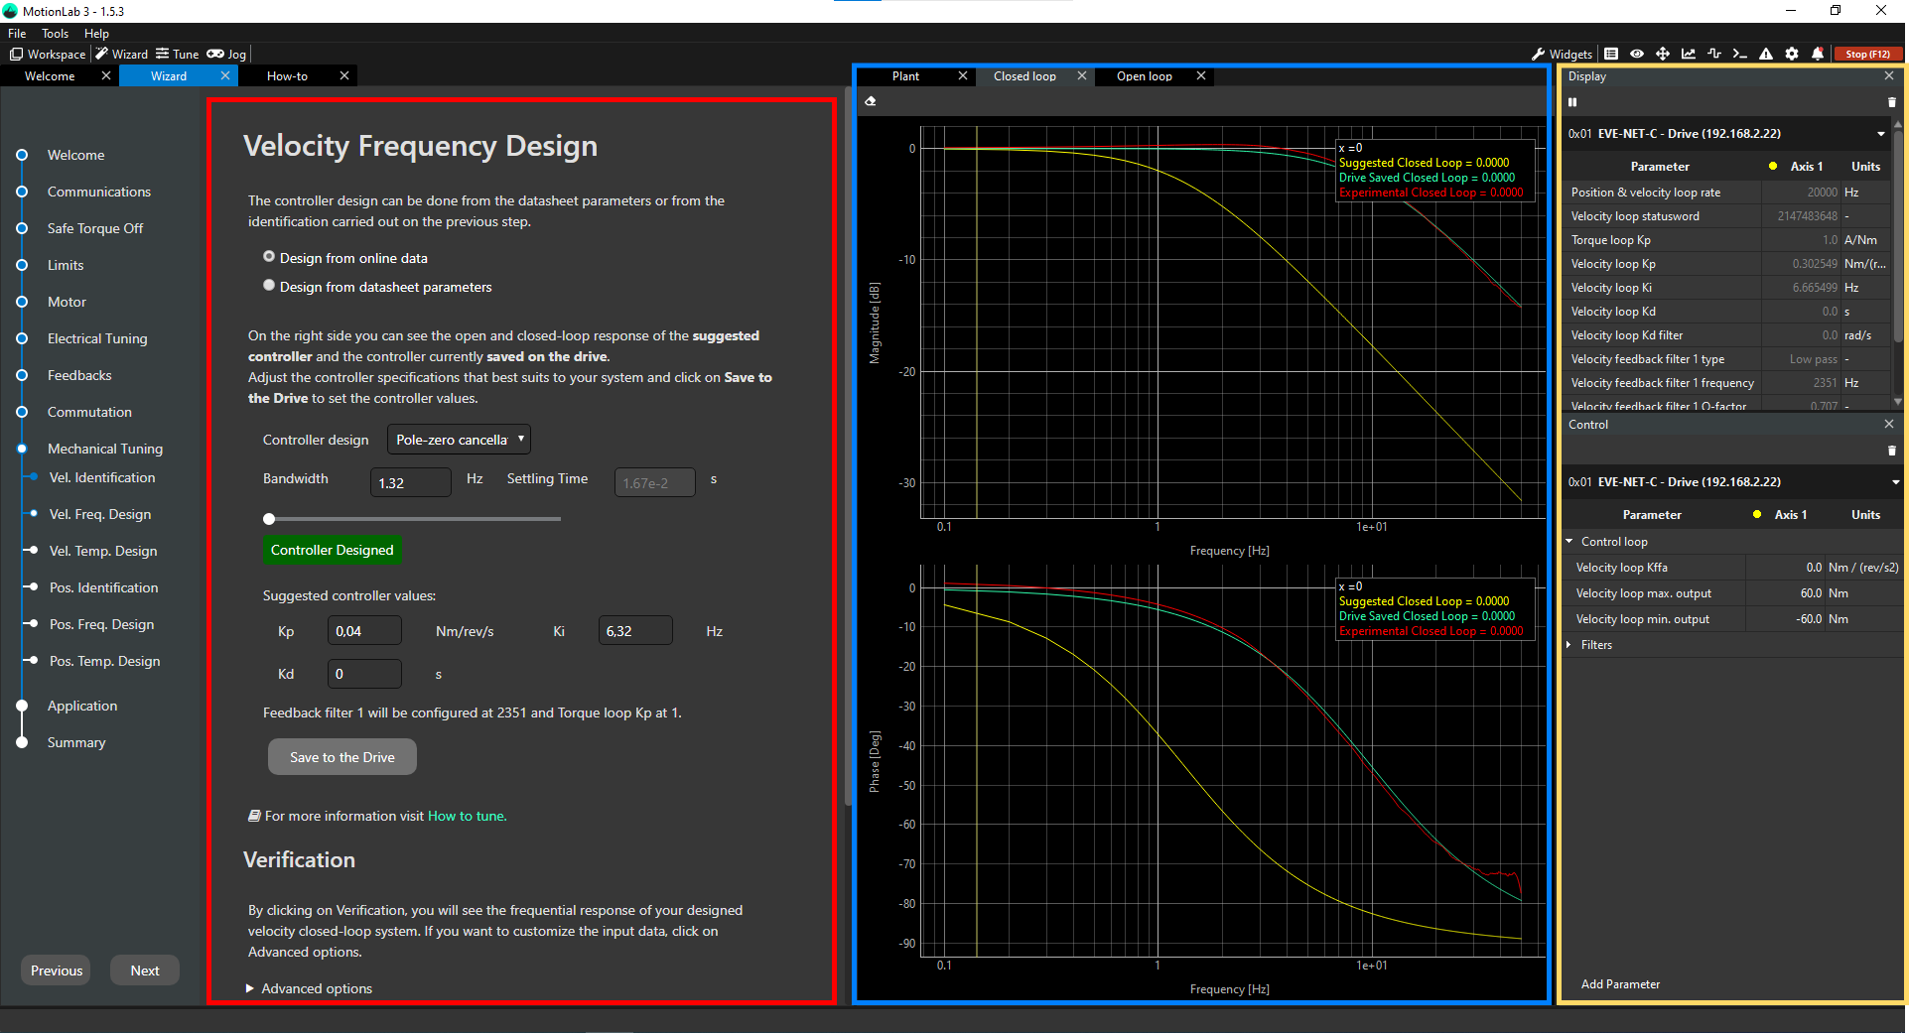Open the Controller design dropdown
The height and width of the screenshot is (1035, 1909).
[x=458, y=439]
